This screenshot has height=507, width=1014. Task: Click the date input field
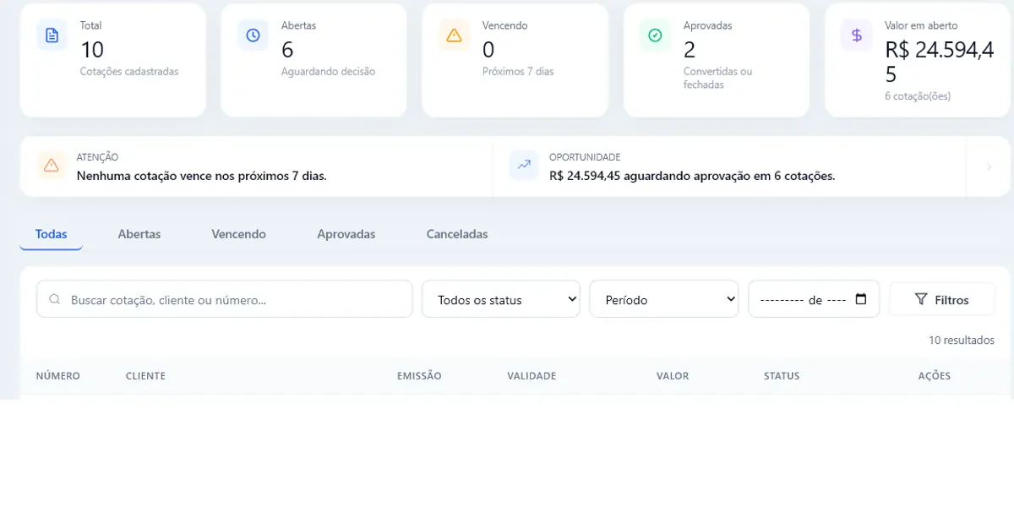(x=815, y=299)
